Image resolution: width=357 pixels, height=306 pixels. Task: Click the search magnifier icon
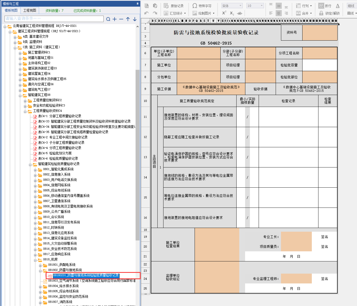coord(108,19)
